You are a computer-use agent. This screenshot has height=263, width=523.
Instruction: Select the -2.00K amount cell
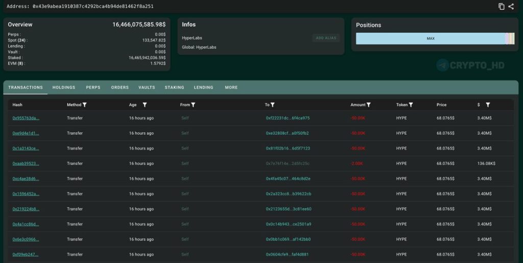pos(356,163)
